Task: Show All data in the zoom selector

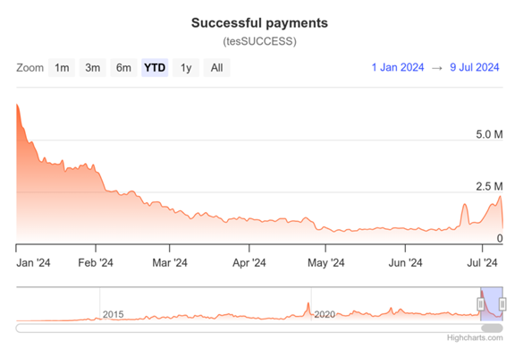Action: click(217, 68)
